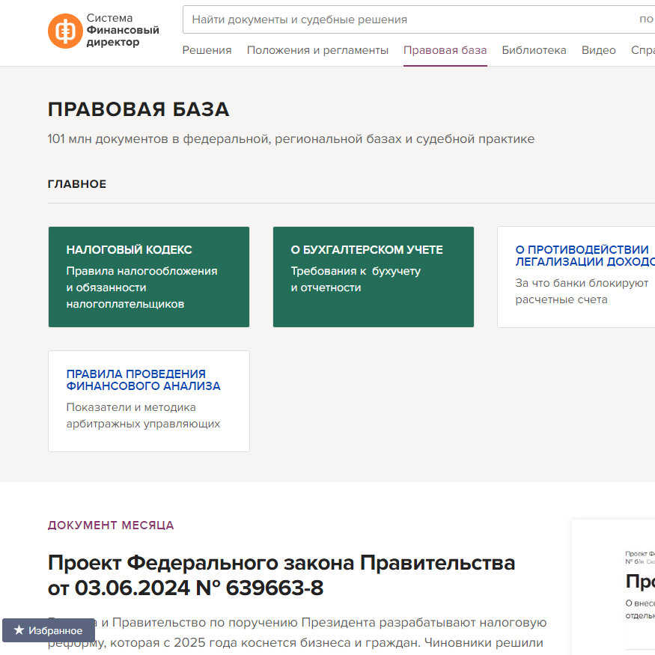Open Проект Федерального закона № 639663-8 headline
The width and height of the screenshot is (655, 655).
(x=281, y=575)
